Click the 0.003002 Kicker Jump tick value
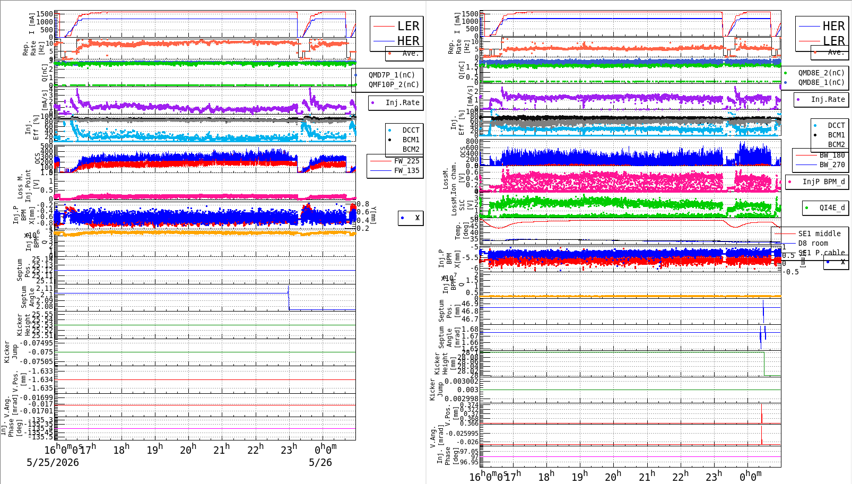The width and height of the screenshot is (852, 484). [x=462, y=381]
